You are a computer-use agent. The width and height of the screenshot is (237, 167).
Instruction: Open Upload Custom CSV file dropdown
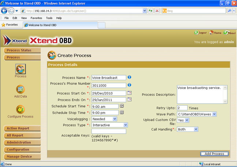(x=187, y=120)
